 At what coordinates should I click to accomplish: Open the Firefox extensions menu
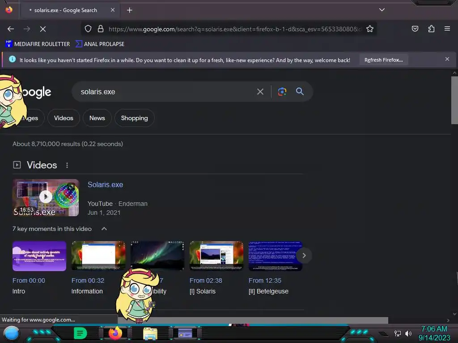[x=431, y=29]
